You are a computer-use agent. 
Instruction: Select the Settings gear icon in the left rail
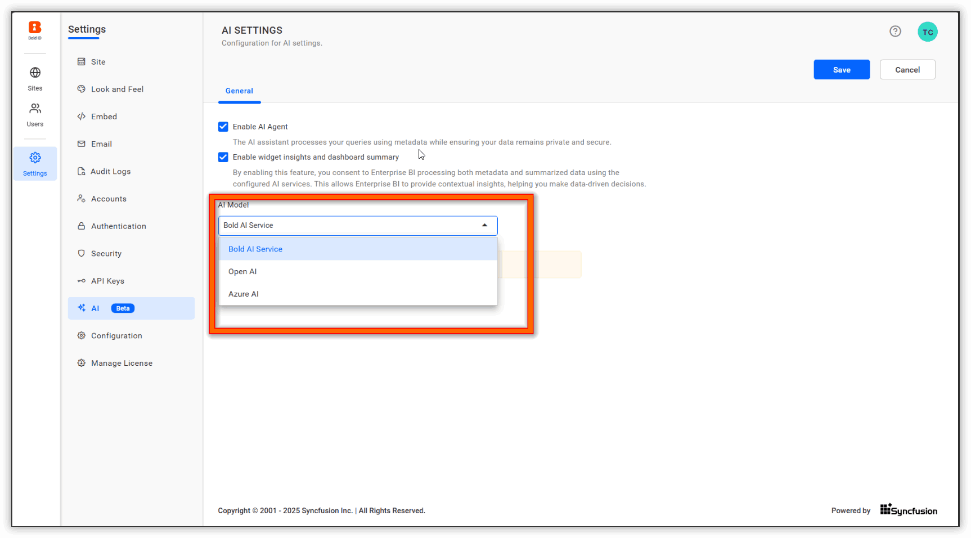click(35, 158)
